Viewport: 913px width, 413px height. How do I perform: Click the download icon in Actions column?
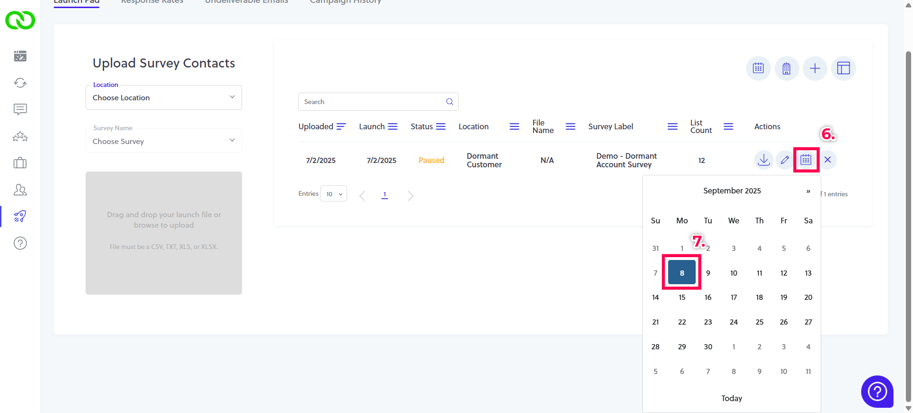coord(764,160)
